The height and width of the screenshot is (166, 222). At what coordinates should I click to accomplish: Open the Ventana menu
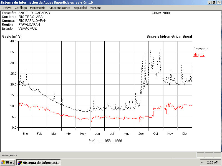point(96,8)
